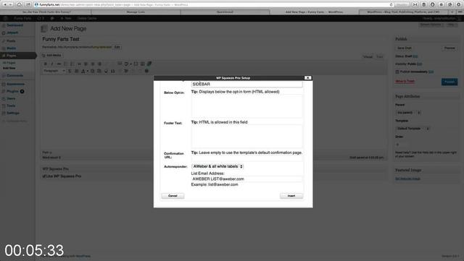Click the Safari back arrow
This screenshot has width=464, height=261.
[5, 4]
